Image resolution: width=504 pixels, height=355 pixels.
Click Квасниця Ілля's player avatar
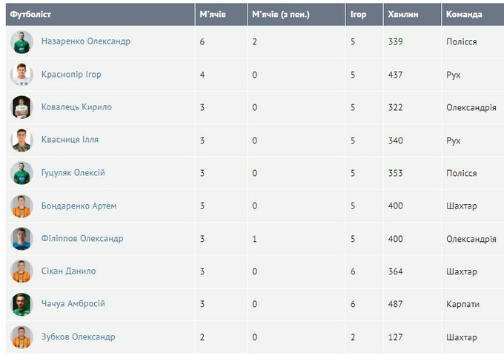point(22,140)
